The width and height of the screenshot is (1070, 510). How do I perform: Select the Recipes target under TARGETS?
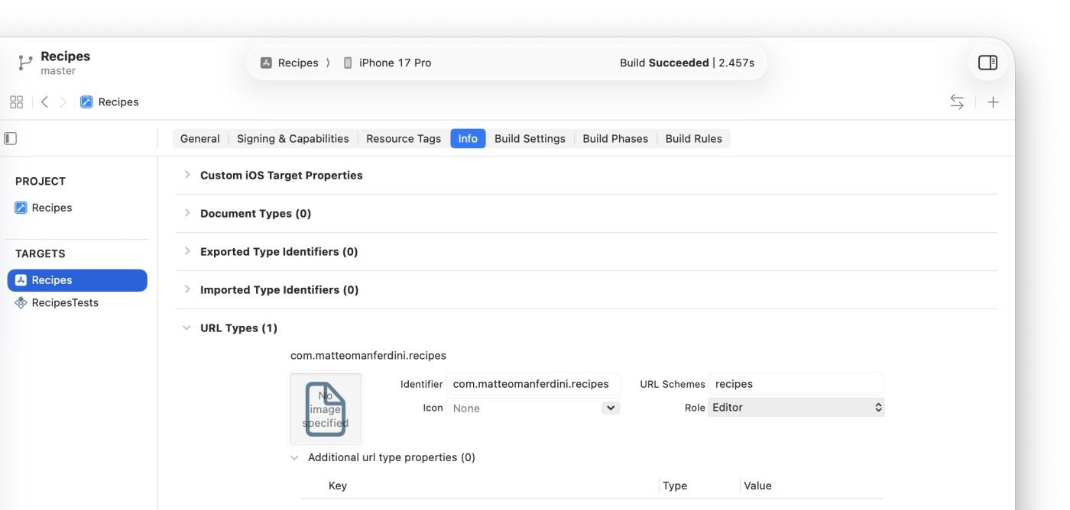(77, 280)
